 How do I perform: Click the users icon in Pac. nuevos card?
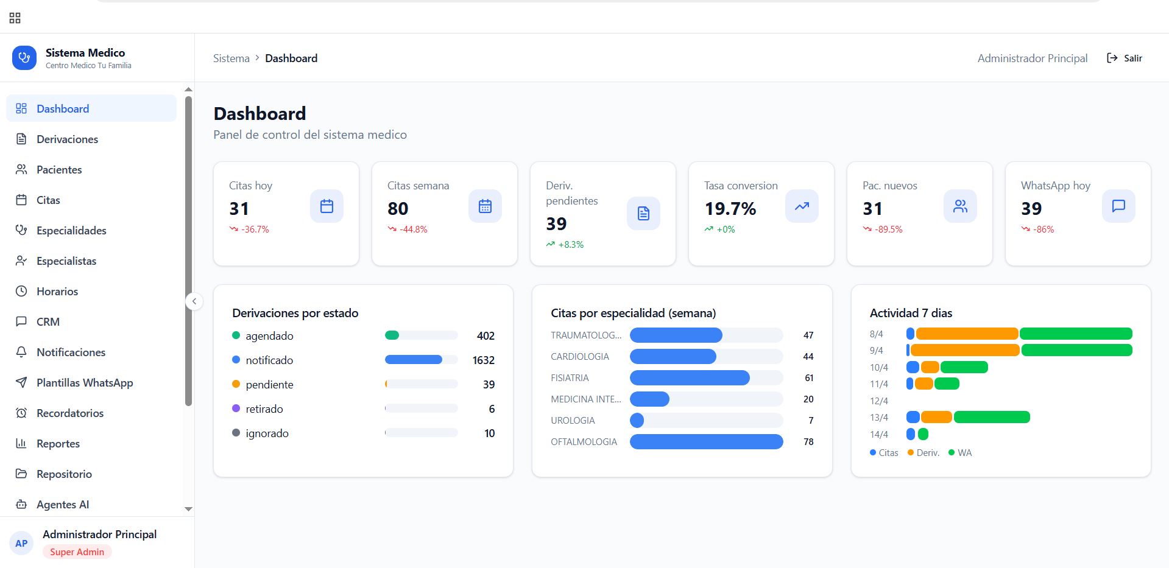coord(960,206)
